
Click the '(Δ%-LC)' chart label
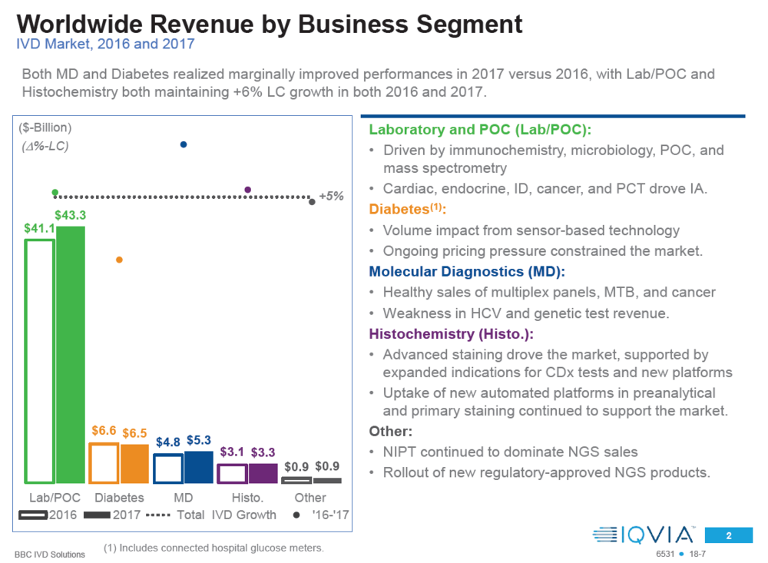pos(45,146)
